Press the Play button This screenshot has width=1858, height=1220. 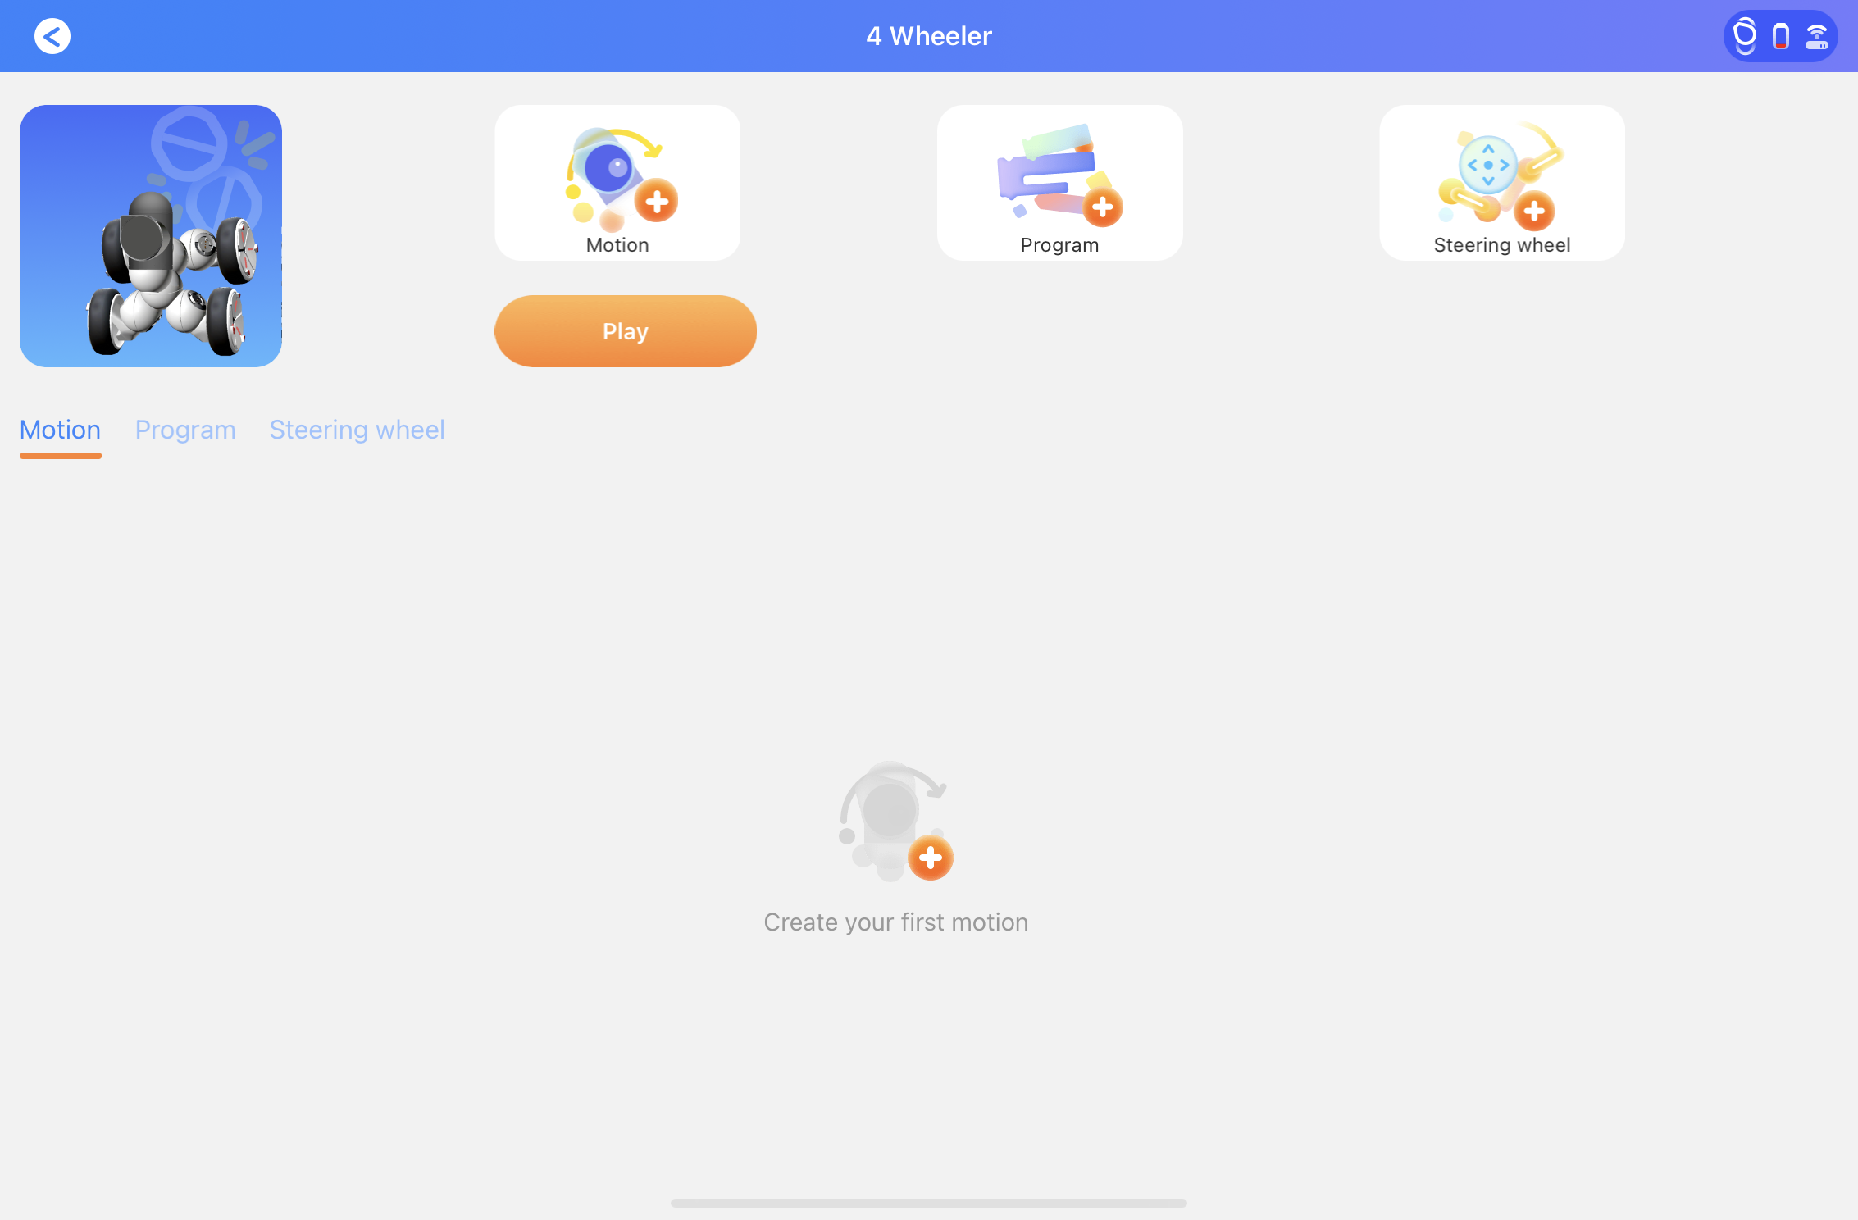tap(625, 330)
